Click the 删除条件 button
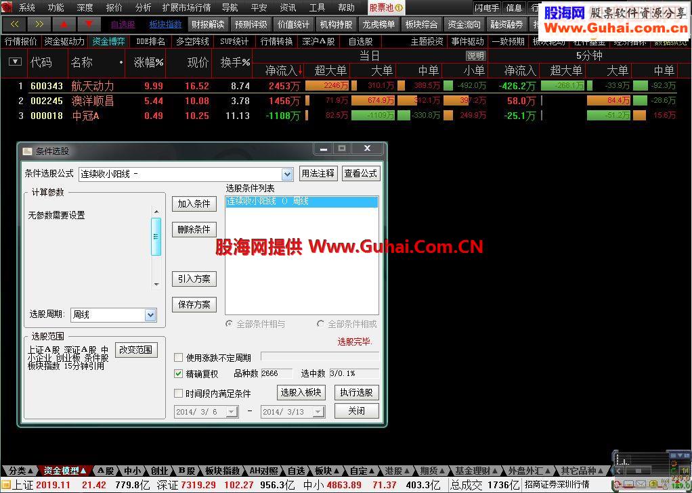The image size is (692, 493). [x=194, y=229]
